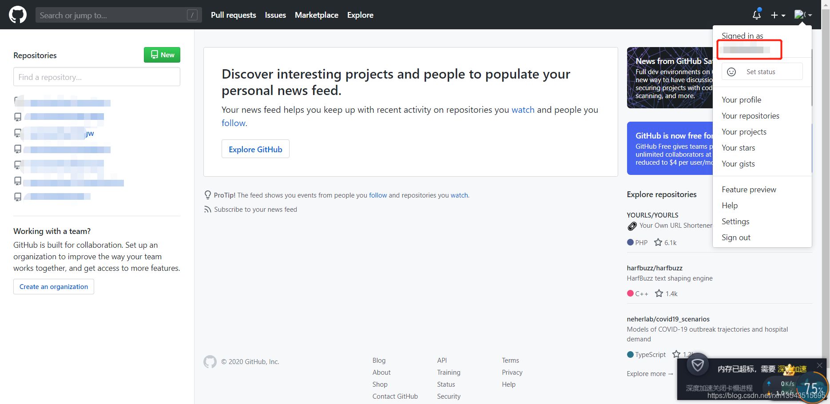This screenshot has width=830, height=404.
Task: Click the green New repository button
Action: (162, 55)
